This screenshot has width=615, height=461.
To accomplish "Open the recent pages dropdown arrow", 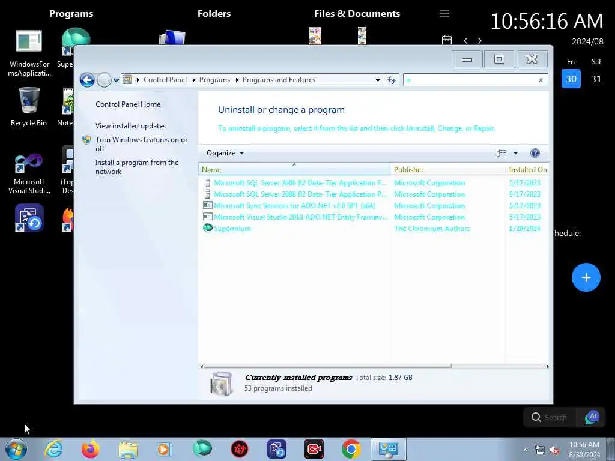I will tap(116, 80).
